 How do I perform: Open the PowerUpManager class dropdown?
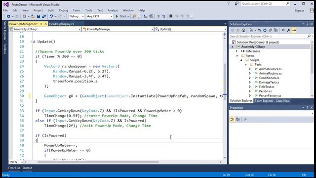[152, 29]
